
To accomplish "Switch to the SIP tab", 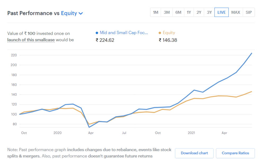I will 249,12.
